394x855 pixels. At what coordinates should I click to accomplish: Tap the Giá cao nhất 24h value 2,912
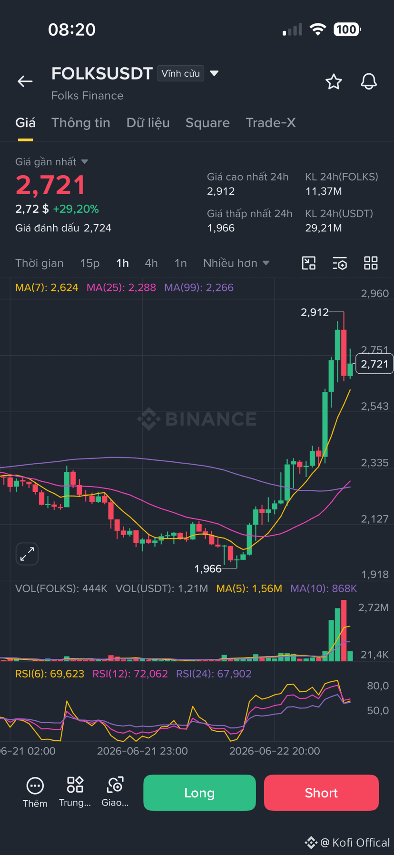pos(221,191)
